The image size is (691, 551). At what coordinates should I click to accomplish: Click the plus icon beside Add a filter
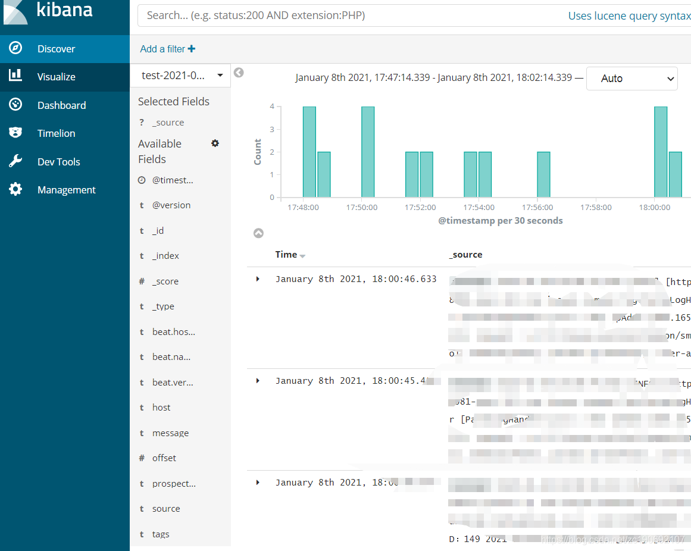(x=191, y=49)
